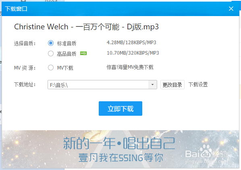Image resolution: width=241 pixels, height=170 pixels.
Task: Enable the MV下载 radio button
Action: coord(51,68)
